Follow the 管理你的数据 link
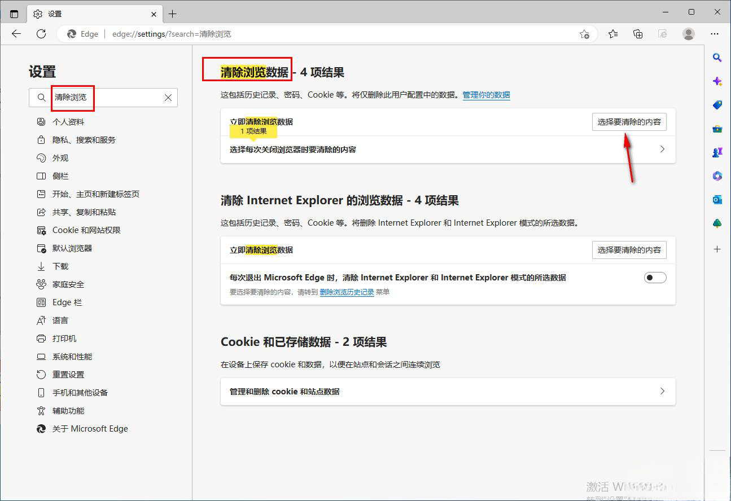 486,95
